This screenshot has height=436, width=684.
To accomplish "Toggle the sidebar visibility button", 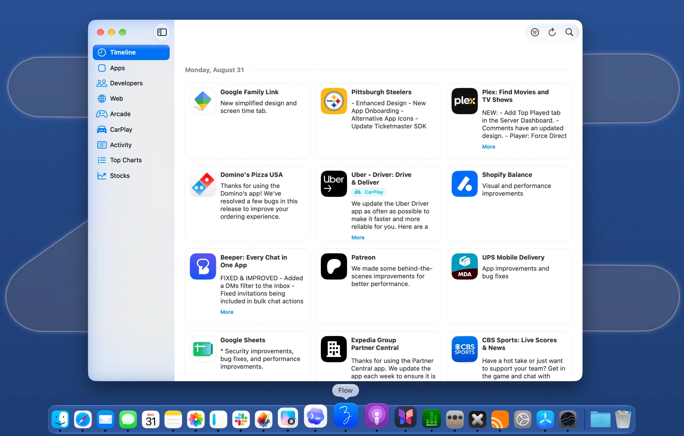I will pyautogui.click(x=162, y=32).
